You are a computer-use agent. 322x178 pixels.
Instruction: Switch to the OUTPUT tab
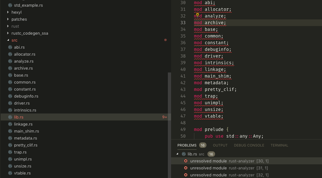(x=220, y=145)
